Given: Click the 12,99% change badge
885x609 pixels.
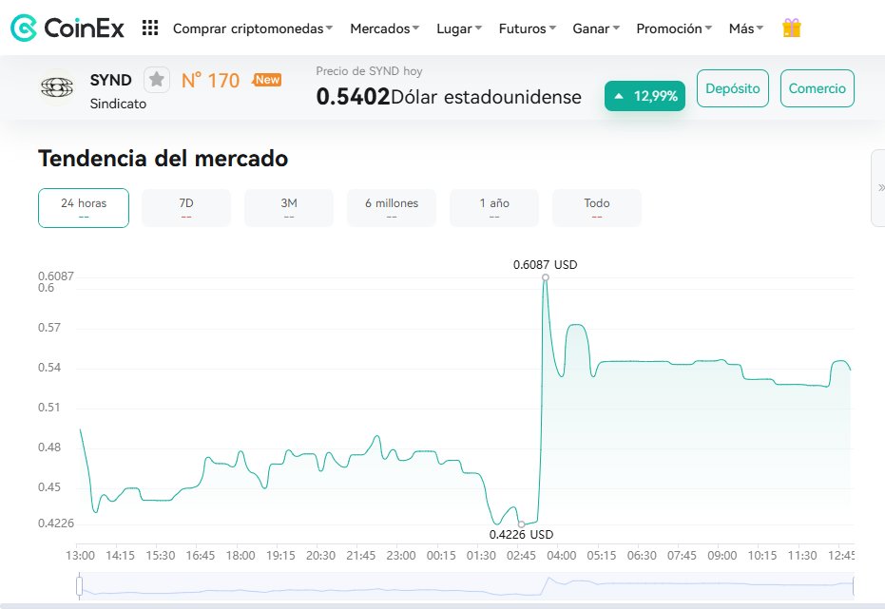Looking at the screenshot, I should [x=645, y=96].
